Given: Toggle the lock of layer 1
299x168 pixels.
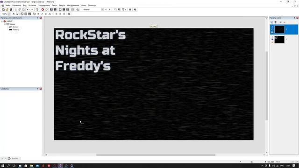Looking at the screenshot, I should click(x=272, y=42).
